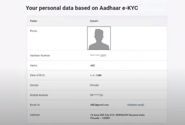Viewport: 185px width, 125px height.
Task: Select the Email id label
Action: pos(35,105)
